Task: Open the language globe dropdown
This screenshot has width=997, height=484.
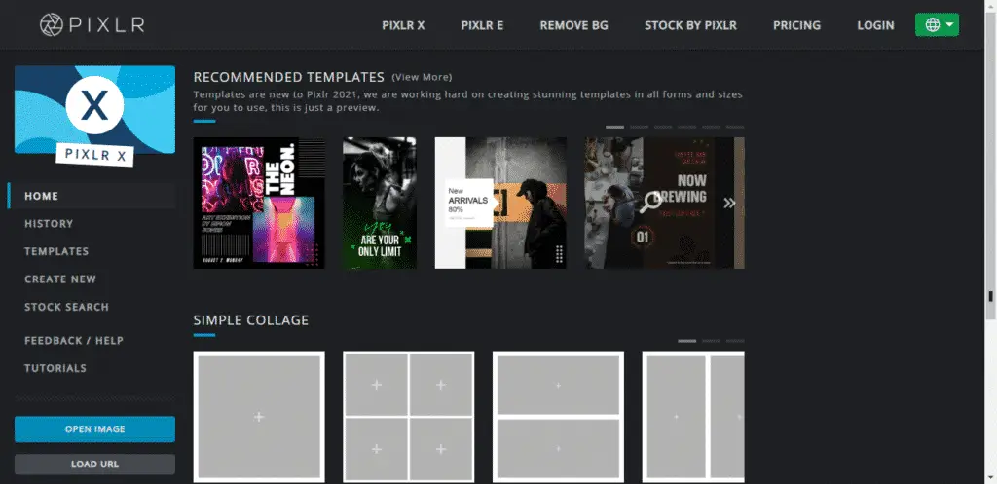Action: point(937,25)
